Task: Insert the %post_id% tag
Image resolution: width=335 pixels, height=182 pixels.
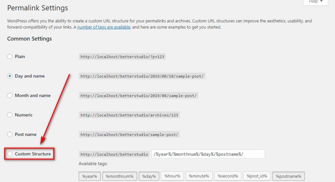Action: 257,176
